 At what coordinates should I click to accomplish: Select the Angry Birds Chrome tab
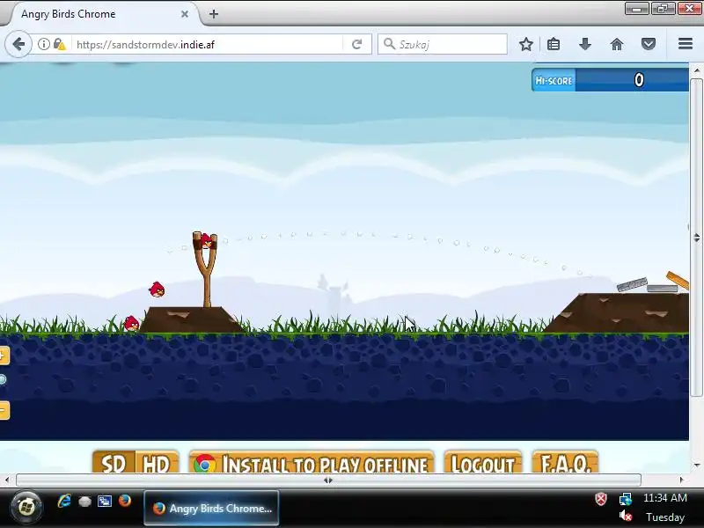click(x=101, y=14)
